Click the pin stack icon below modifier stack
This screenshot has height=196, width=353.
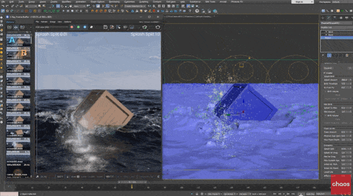pos(323,55)
